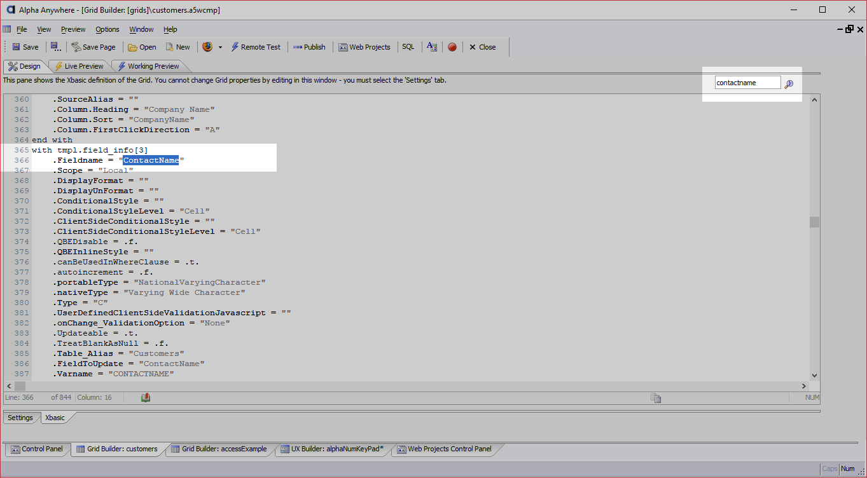Click the '.Column.Sort = "CompanyName"' line
The height and width of the screenshot is (478, 867).
pyautogui.click(x=123, y=119)
